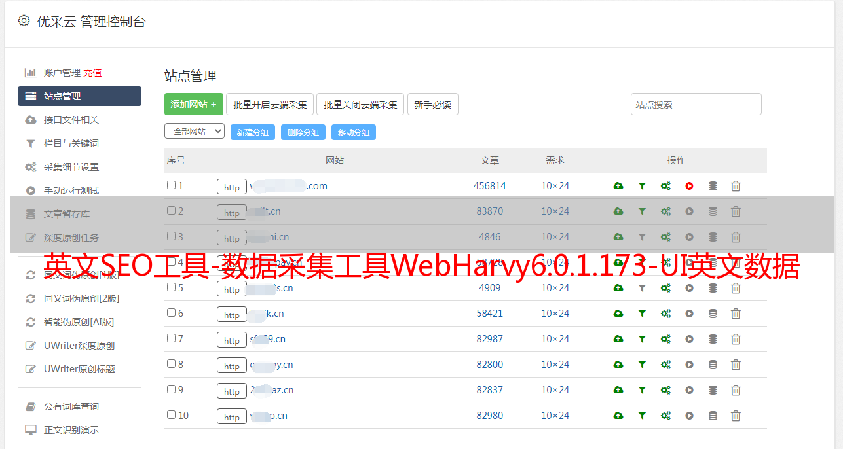Open article database icon in row 1

point(713,186)
